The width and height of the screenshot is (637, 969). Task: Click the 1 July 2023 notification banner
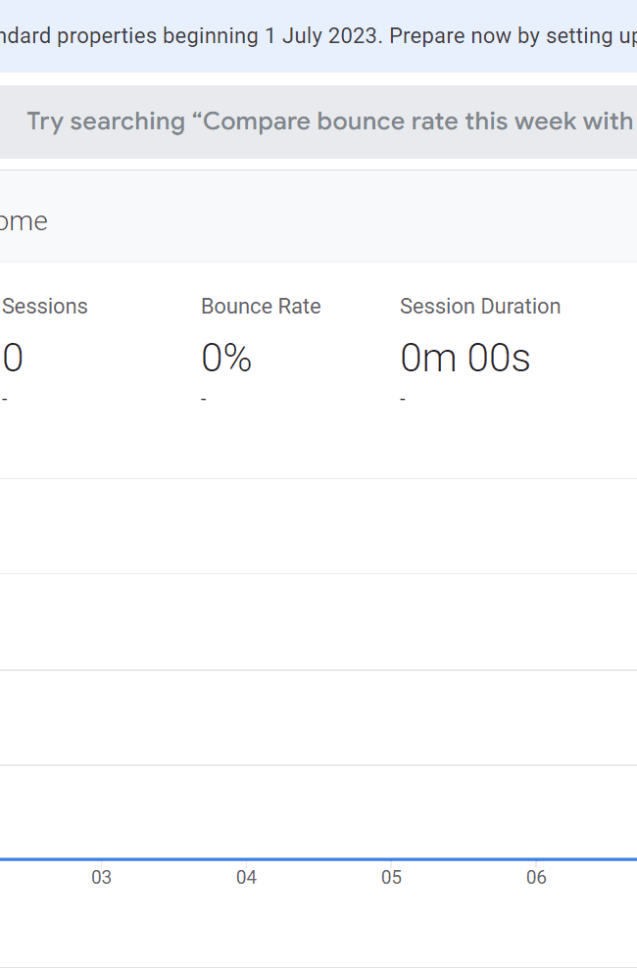coord(318,36)
